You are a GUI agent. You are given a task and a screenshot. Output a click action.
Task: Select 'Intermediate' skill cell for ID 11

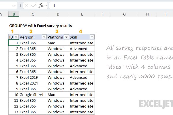(82, 100)
